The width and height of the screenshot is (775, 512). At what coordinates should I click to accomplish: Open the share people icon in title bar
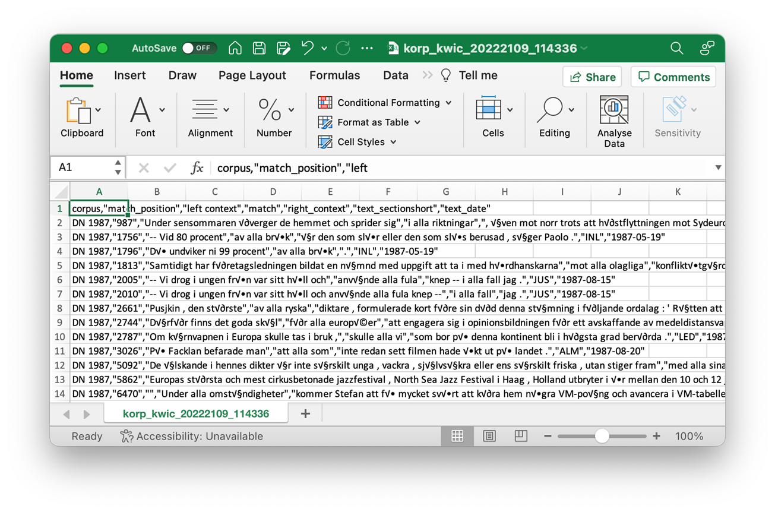pos(707,48)
